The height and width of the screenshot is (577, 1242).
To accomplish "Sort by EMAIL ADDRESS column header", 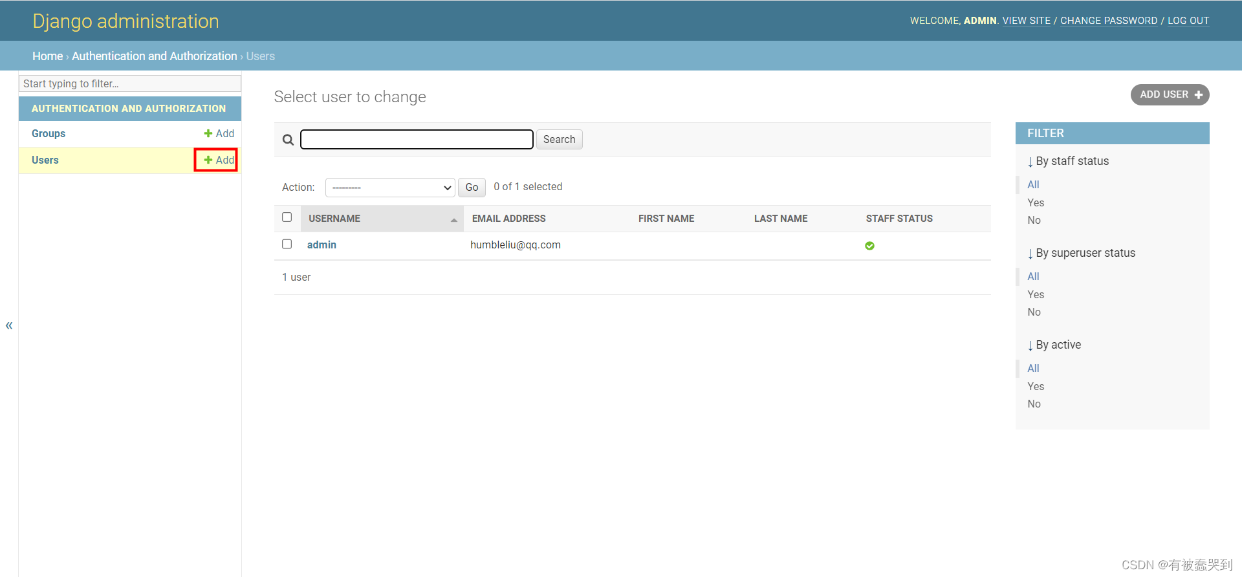I will click(x=509, y=219).
